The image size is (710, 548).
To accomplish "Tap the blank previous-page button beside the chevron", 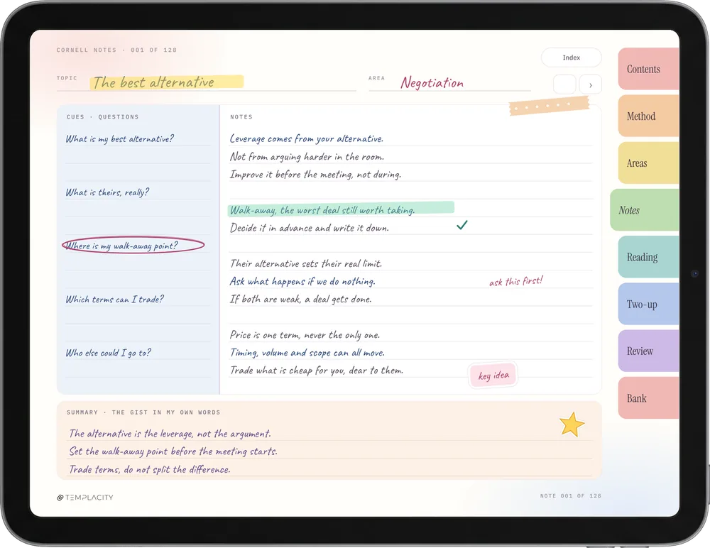I will [x=564, y=84].
